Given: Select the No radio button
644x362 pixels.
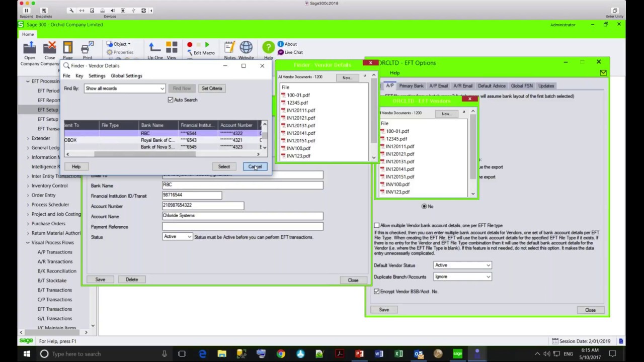Looking at the screenshot, I should click(424, 206).
